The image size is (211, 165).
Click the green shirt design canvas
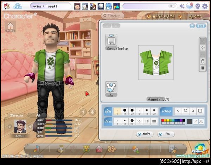156,63
